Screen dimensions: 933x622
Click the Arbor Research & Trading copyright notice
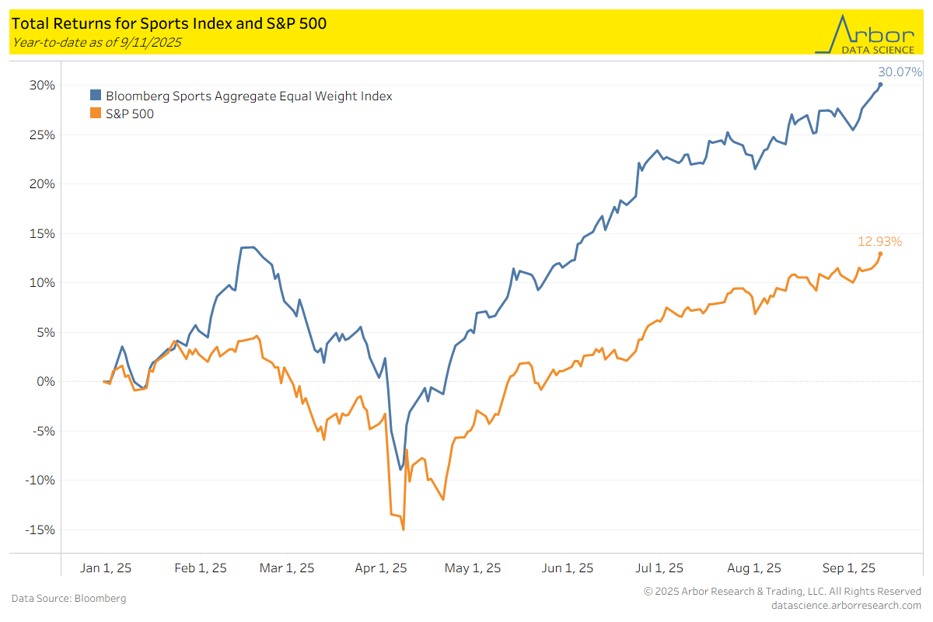(x=782, y=592)
